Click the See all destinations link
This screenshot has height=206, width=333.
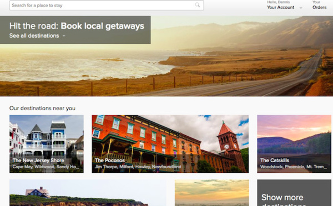click(34, 35)
